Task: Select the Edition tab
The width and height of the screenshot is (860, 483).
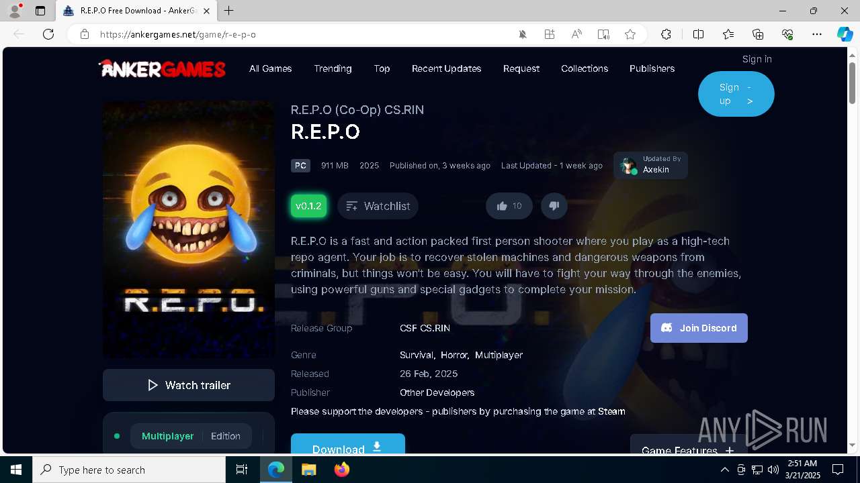Action: coord(226,436)
